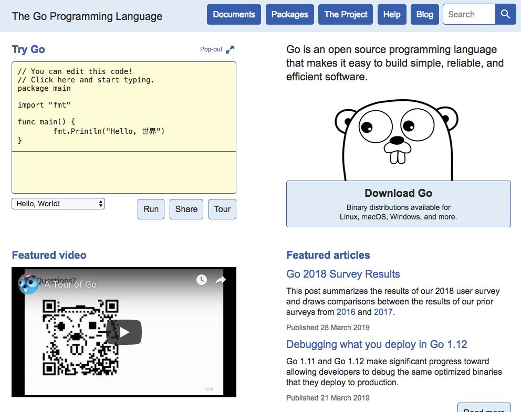
Task: Click the fmt.Println code line
Action: click(109, 131)
